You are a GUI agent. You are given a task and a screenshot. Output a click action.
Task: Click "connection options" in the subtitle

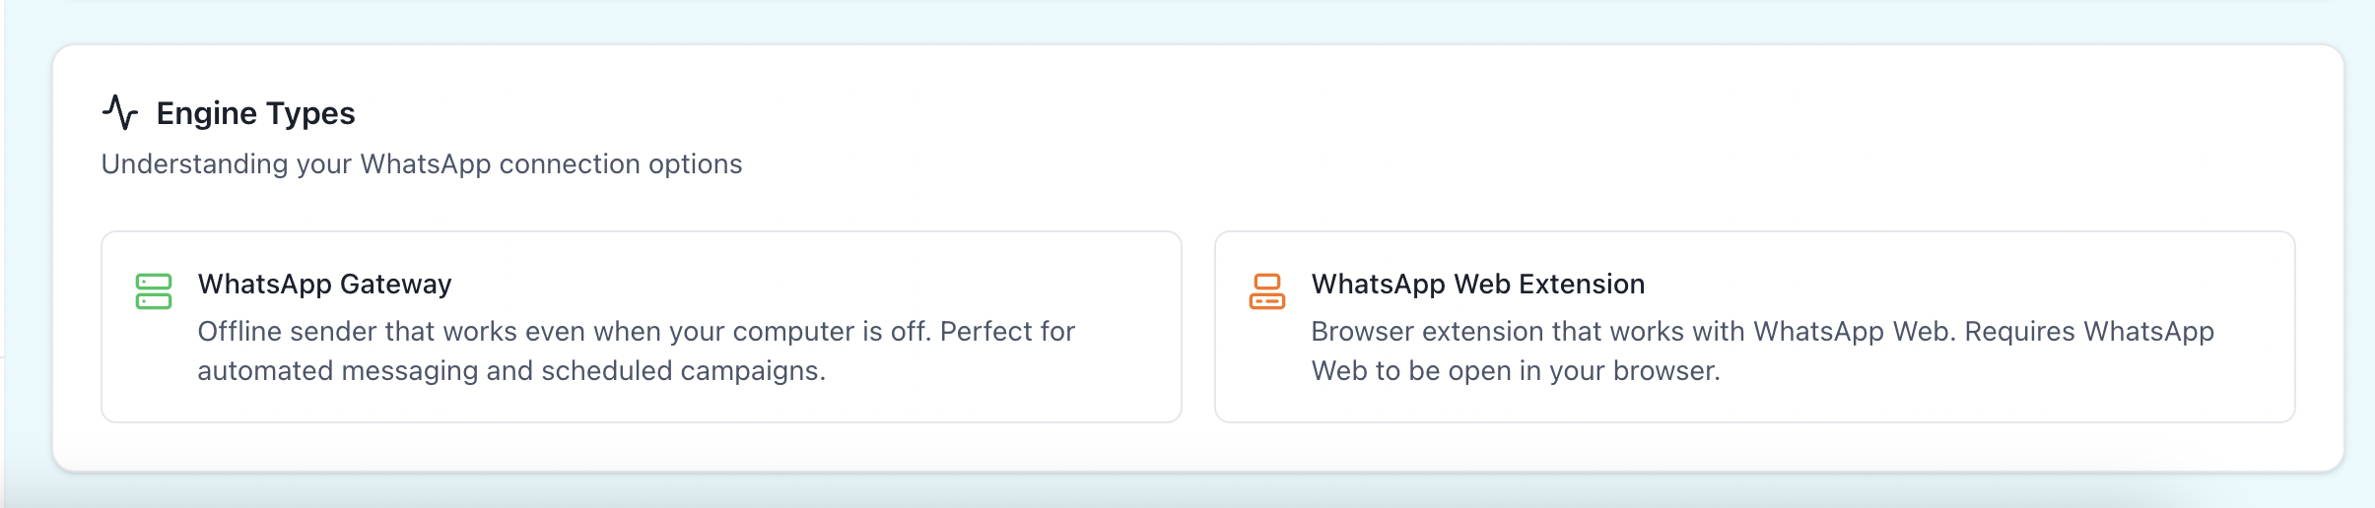tap(620, 163)
